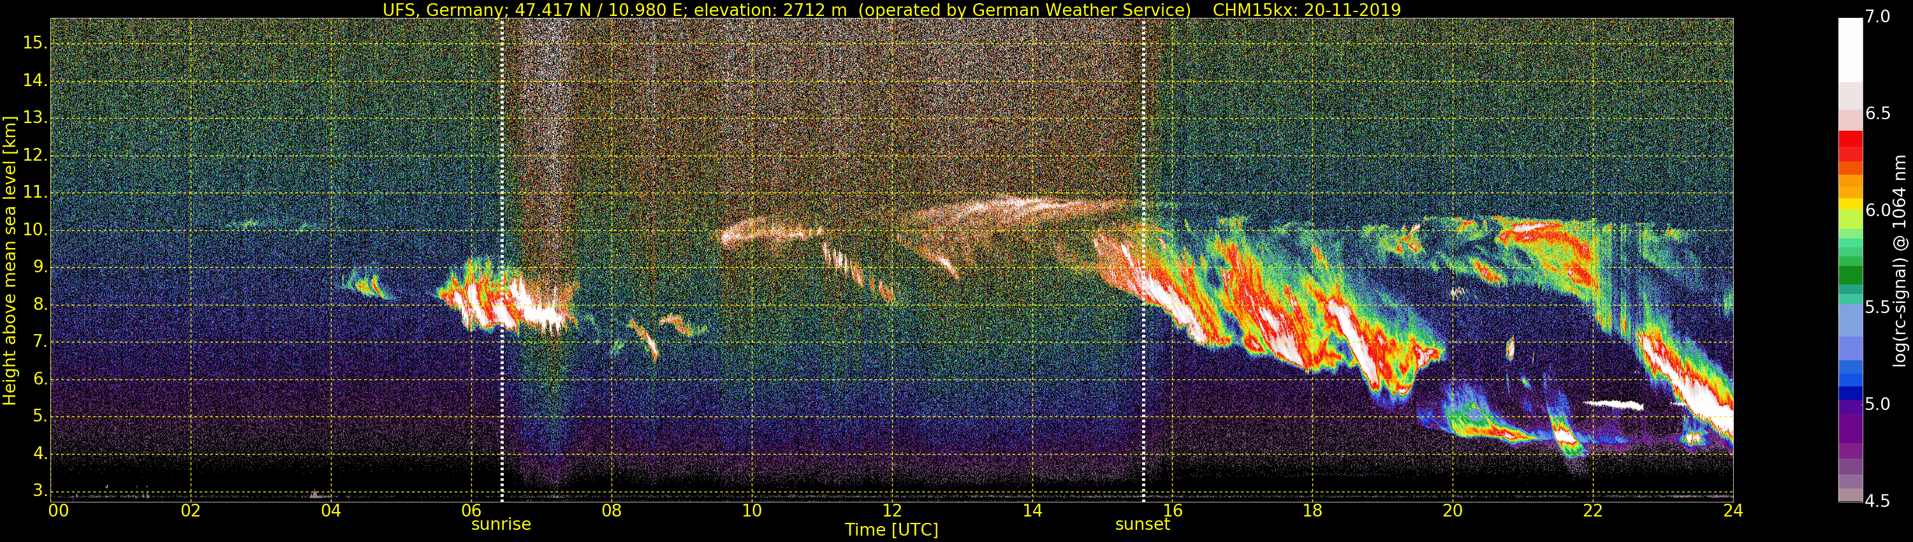The image size is (1913, 542).
Task: Click the height axis tick '5.'
Action: point(39,416)
